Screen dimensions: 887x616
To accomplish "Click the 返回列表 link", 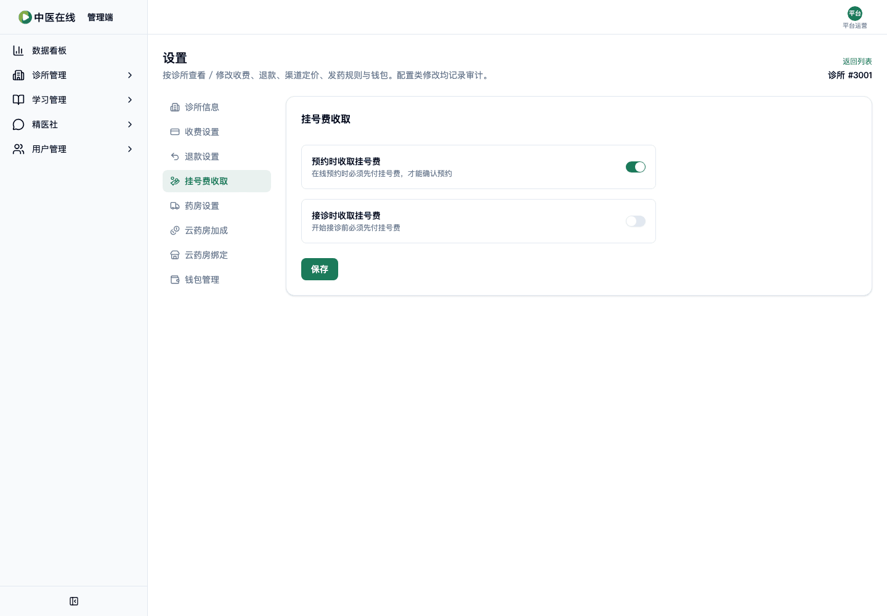I will click(x=857, y=62).
